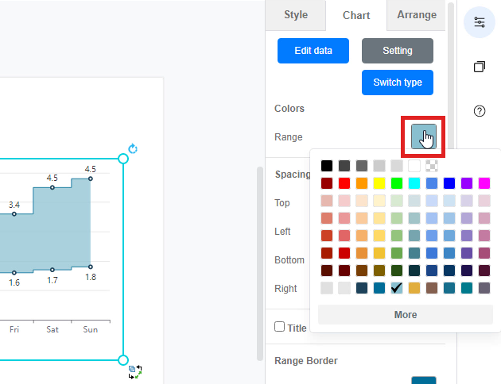Click the Switch type button

click(x=397, y=83)
